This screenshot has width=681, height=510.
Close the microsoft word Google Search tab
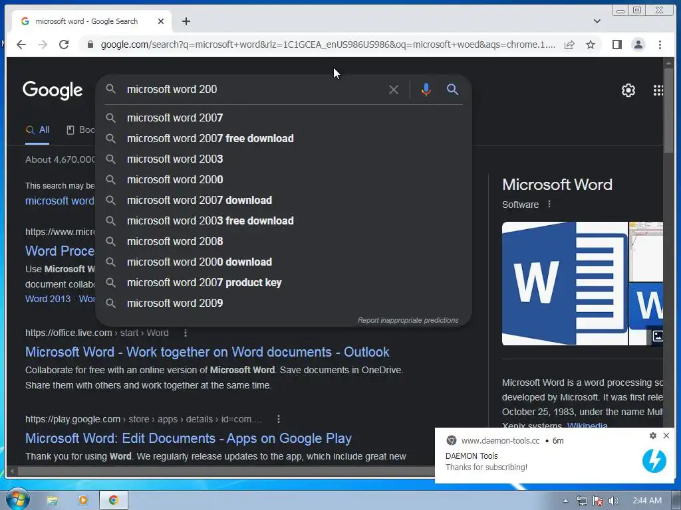click(x=161, y=21)
